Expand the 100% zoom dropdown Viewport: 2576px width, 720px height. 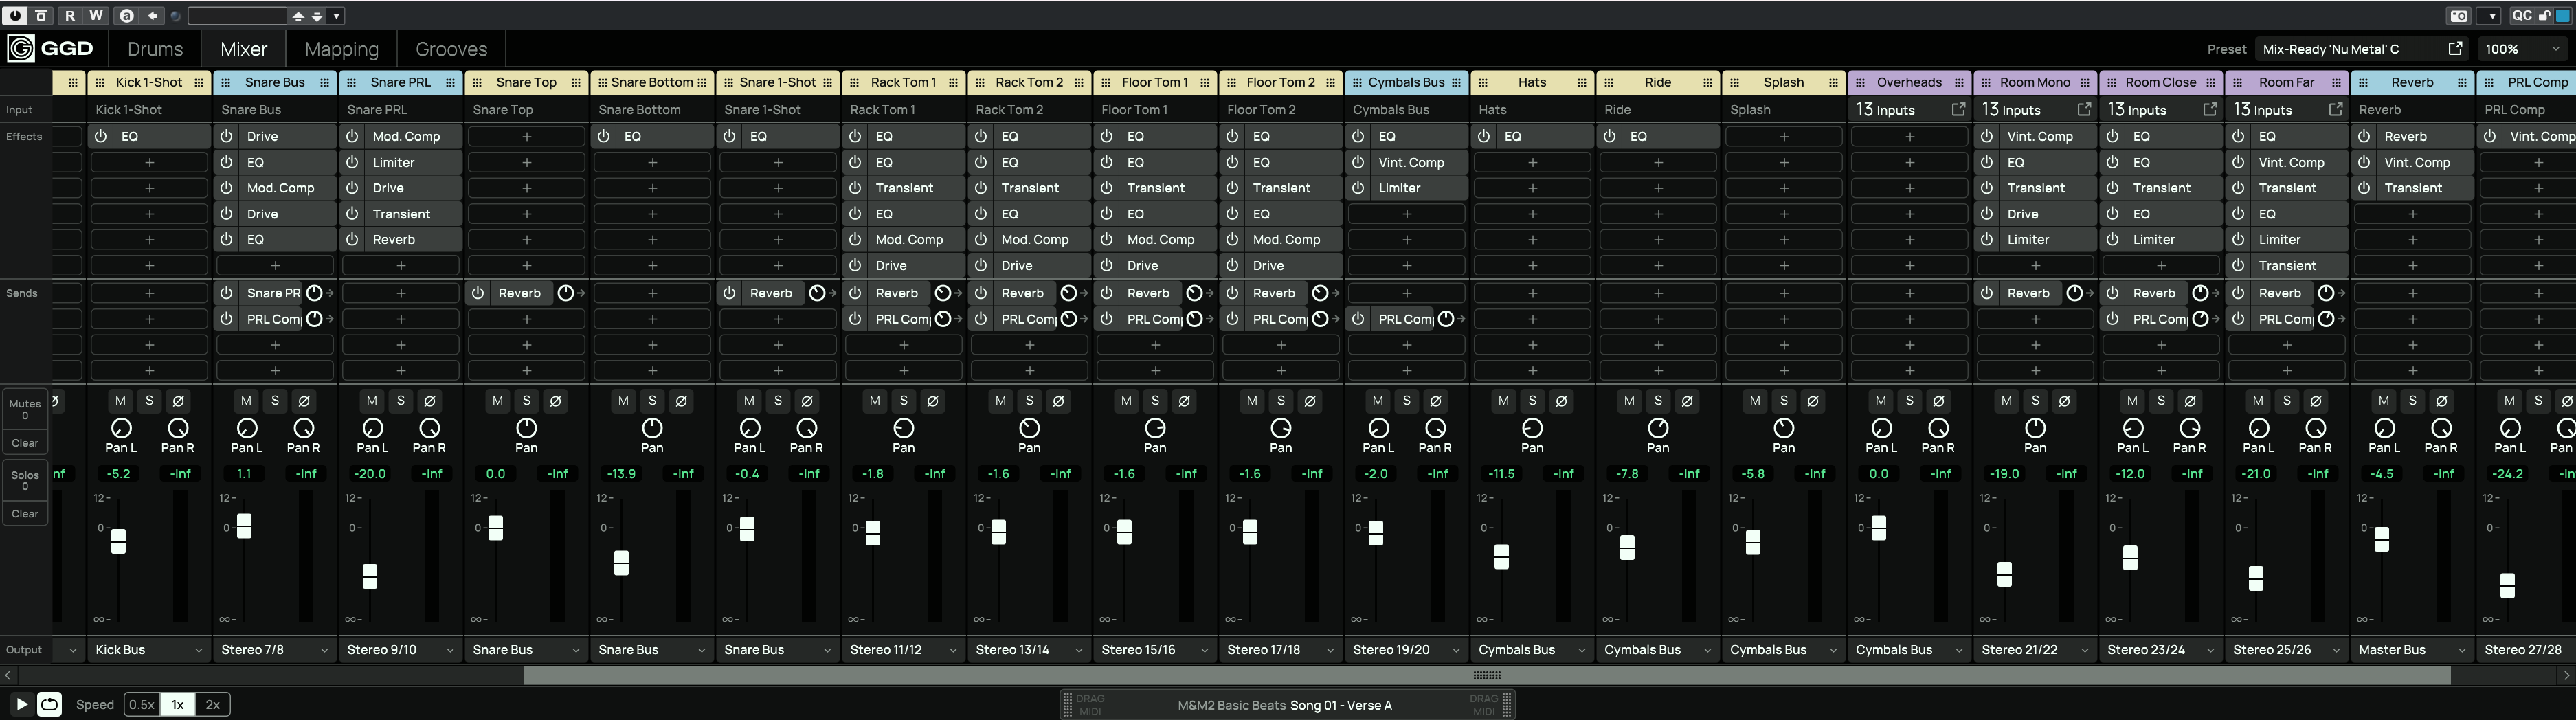(x=2523, y=49)
